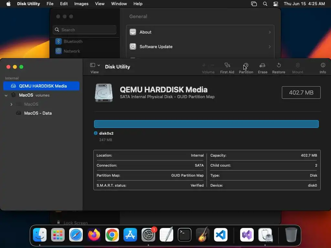
Task: Click the 402.7 MB size box
Action: pos(301,92)
